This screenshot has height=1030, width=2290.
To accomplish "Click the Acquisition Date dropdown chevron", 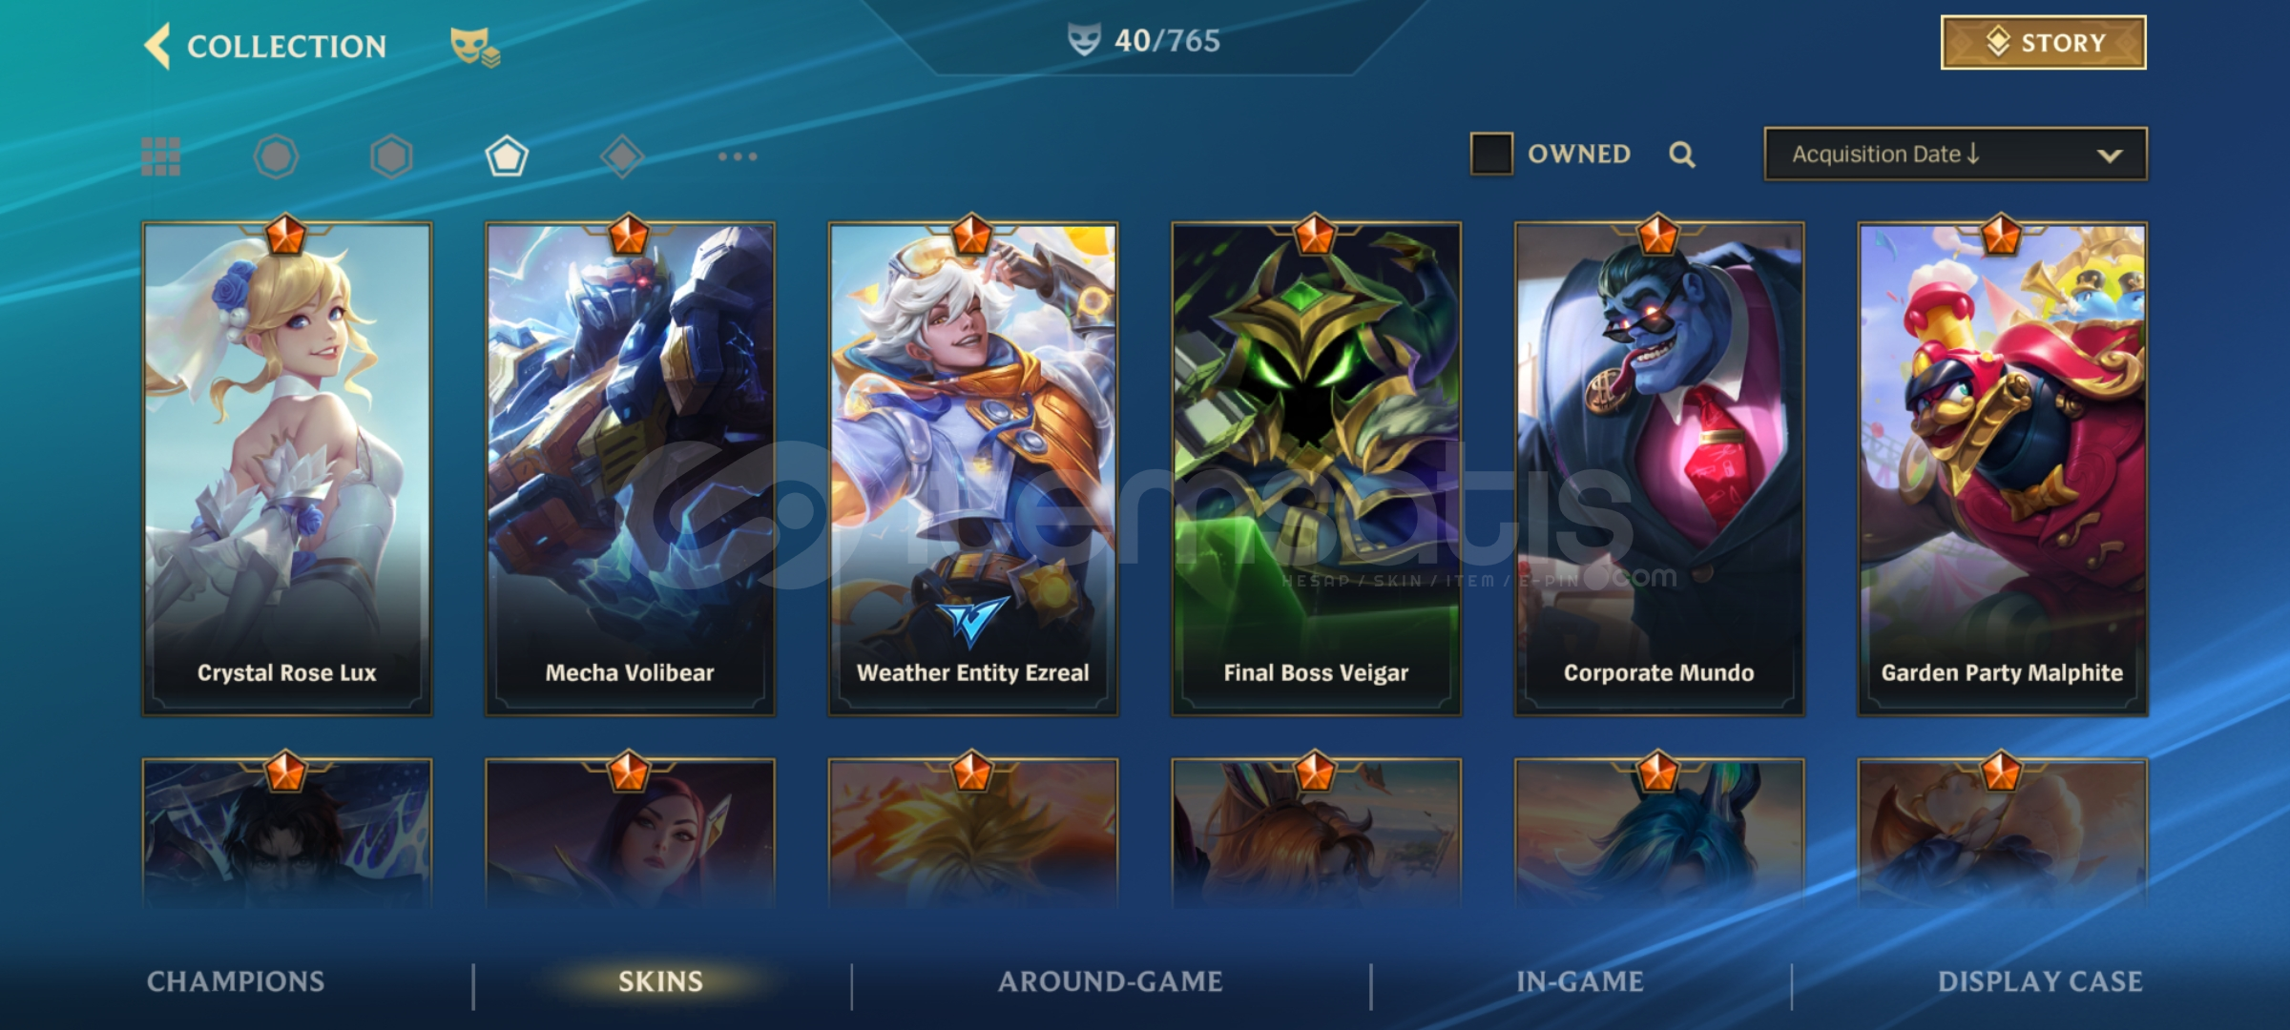I will [x=2110, y=155].
